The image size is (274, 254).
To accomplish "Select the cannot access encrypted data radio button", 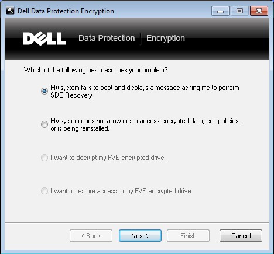I will click(x=44, y=124).
